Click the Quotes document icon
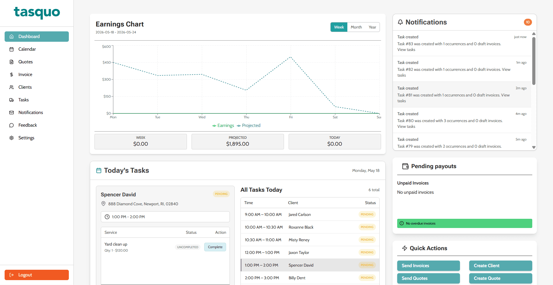This screenshot has width=553, height=285. pyautogui.click(x=12, y=62)
